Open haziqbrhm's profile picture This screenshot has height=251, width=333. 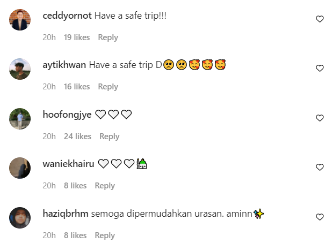tap(20, 218)
